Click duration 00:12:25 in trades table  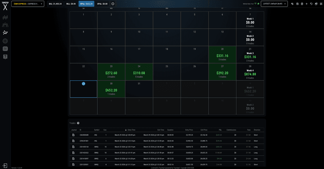point(171,158)
